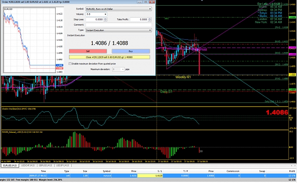Click the chart tabs left scroll arrow
The height and width of the screenshot is (183, 297).
point(292,165)
